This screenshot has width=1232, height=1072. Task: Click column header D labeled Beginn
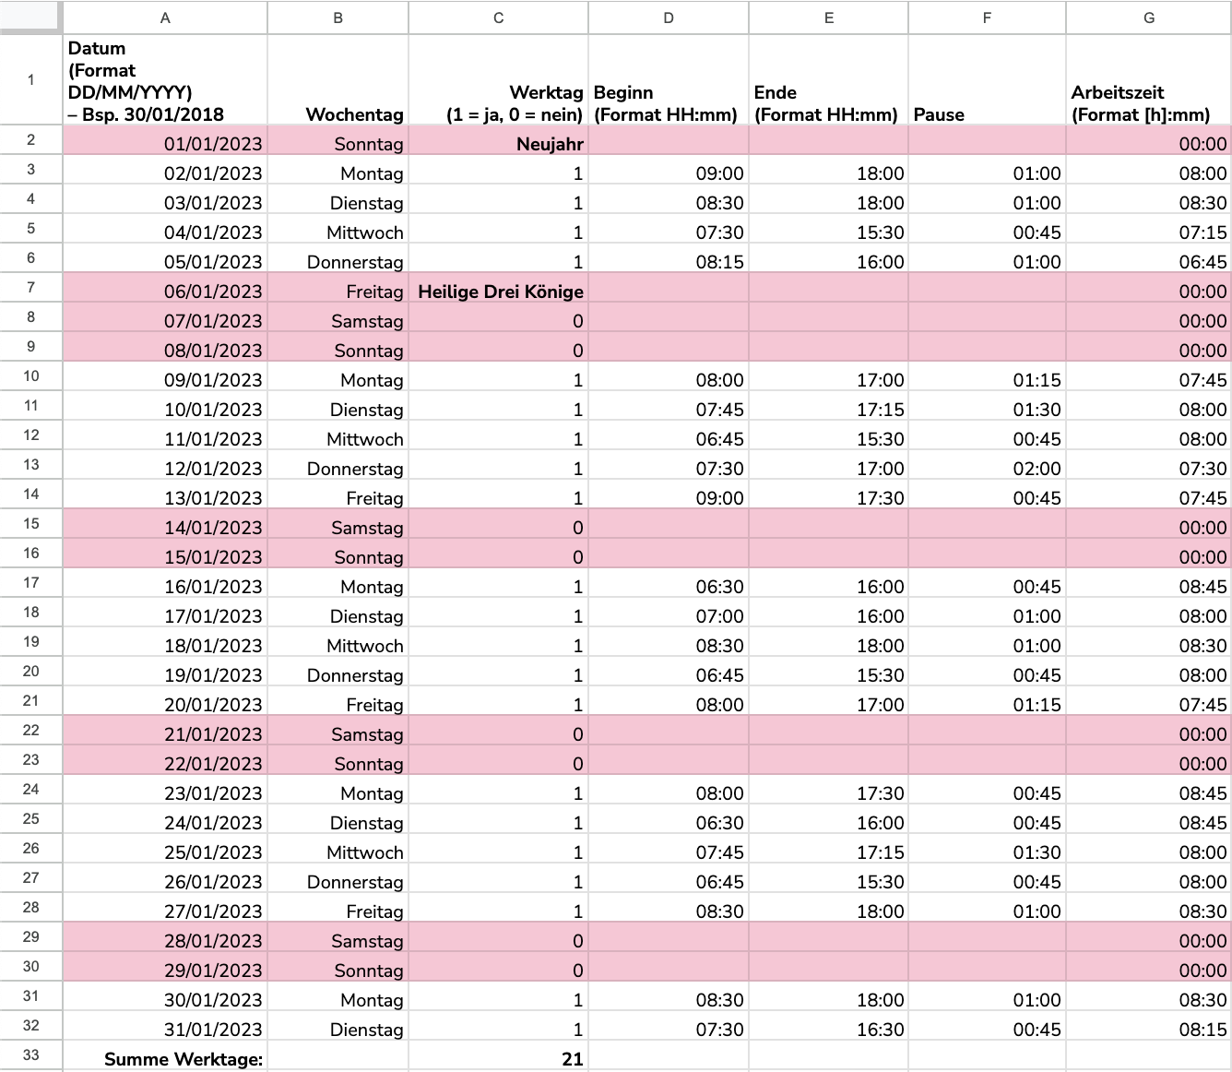coord(668,17)
